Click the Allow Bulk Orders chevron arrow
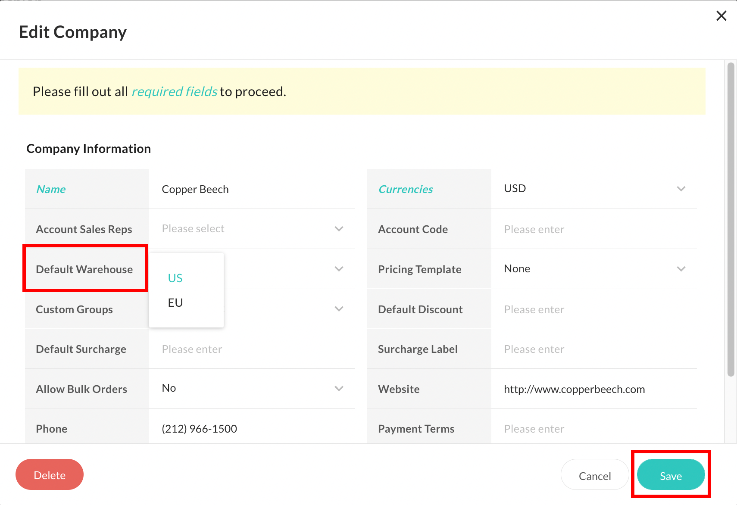This screenshot has width=737, height=505. click(339, 388)
